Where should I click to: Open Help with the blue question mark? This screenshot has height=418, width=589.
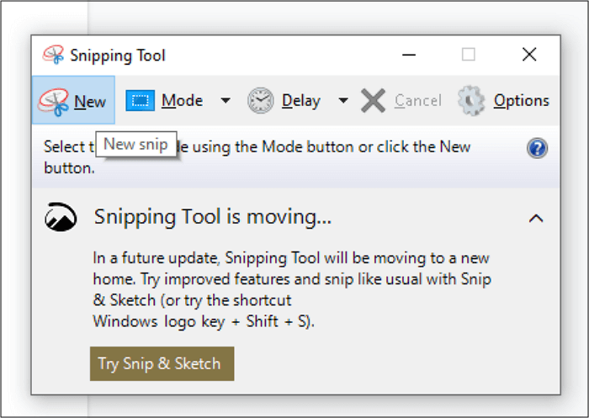pos(537,149)
